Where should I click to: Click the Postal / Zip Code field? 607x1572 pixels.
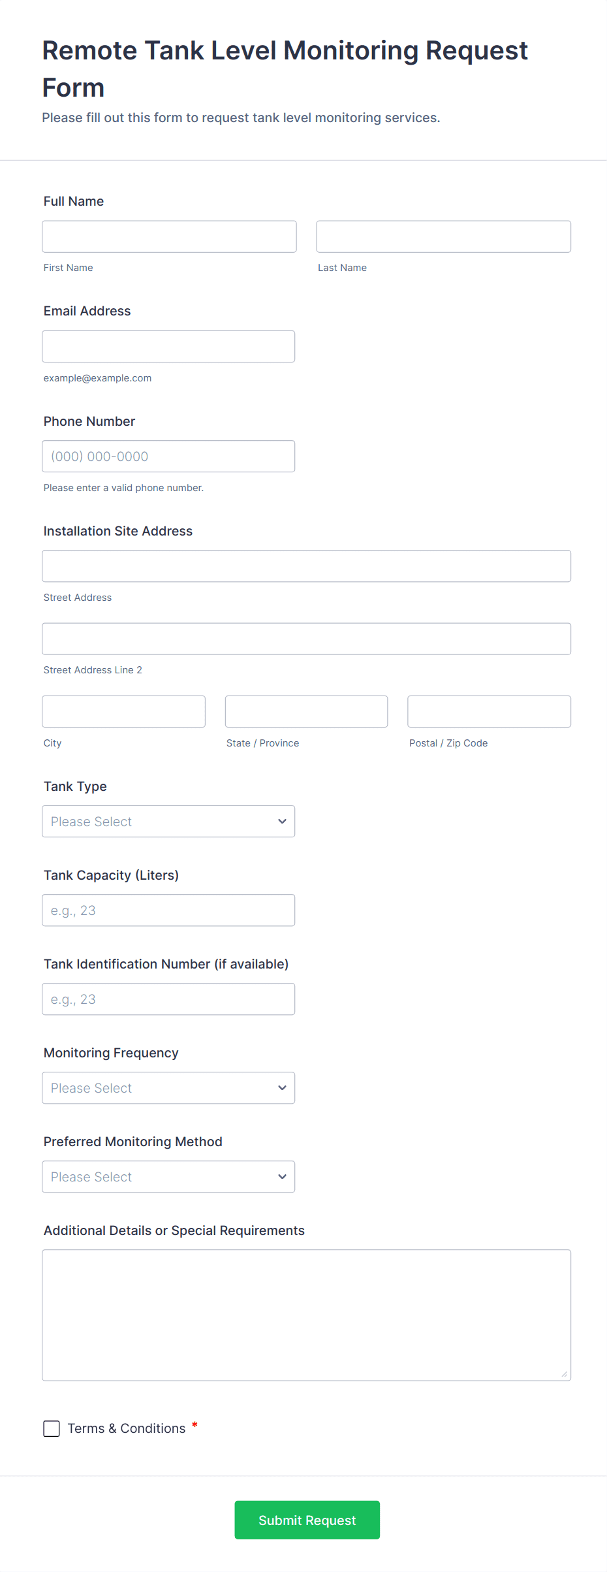[489, 711]
